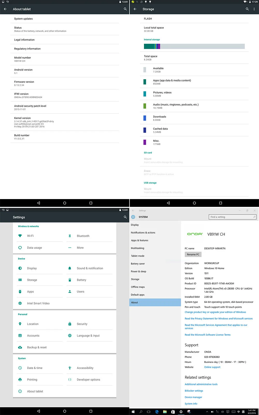259x415 pixels.
Task: Open Microsoft Edge from the Windows taskbar
Action: click(x=157, y=412)
